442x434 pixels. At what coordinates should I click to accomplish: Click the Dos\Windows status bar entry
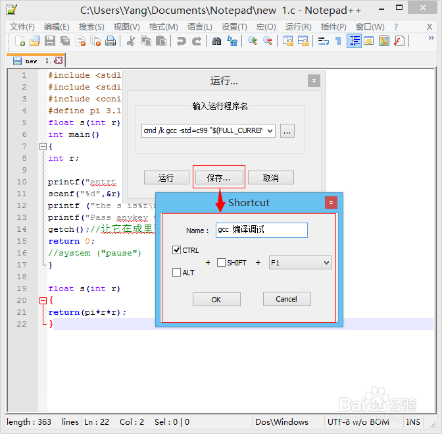pos(282,422)
